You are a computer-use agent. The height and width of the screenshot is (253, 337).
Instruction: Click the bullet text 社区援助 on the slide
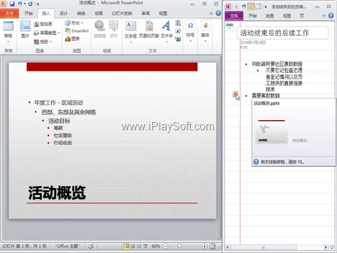[63, 136]
